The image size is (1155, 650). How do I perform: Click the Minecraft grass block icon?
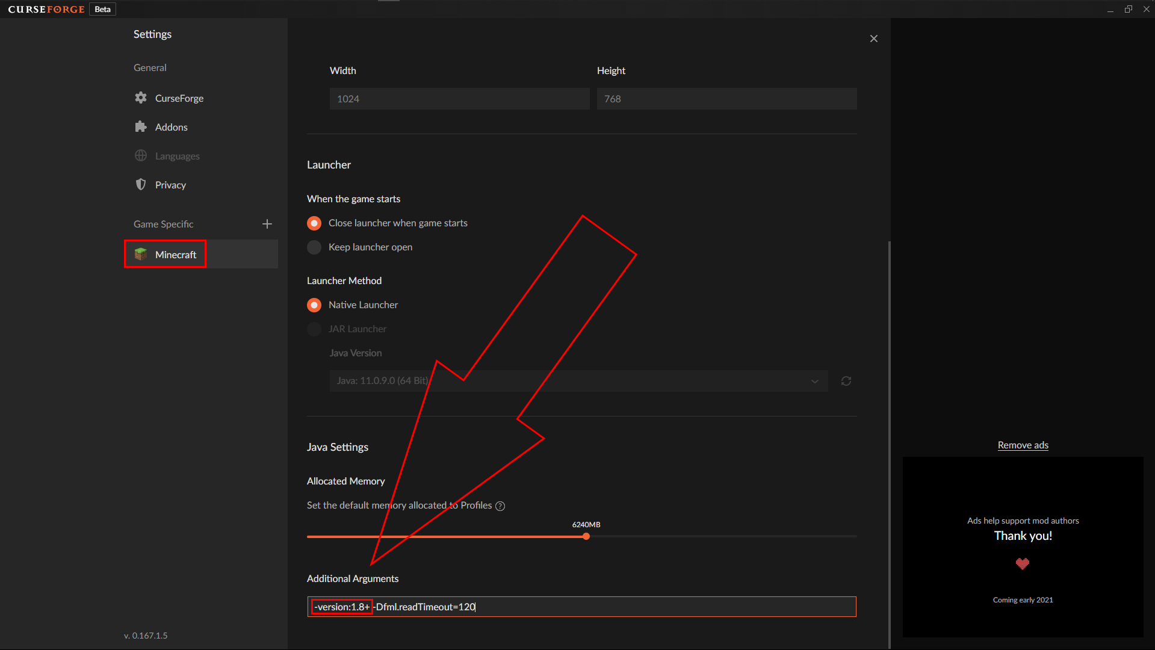(x=141, y=254)
